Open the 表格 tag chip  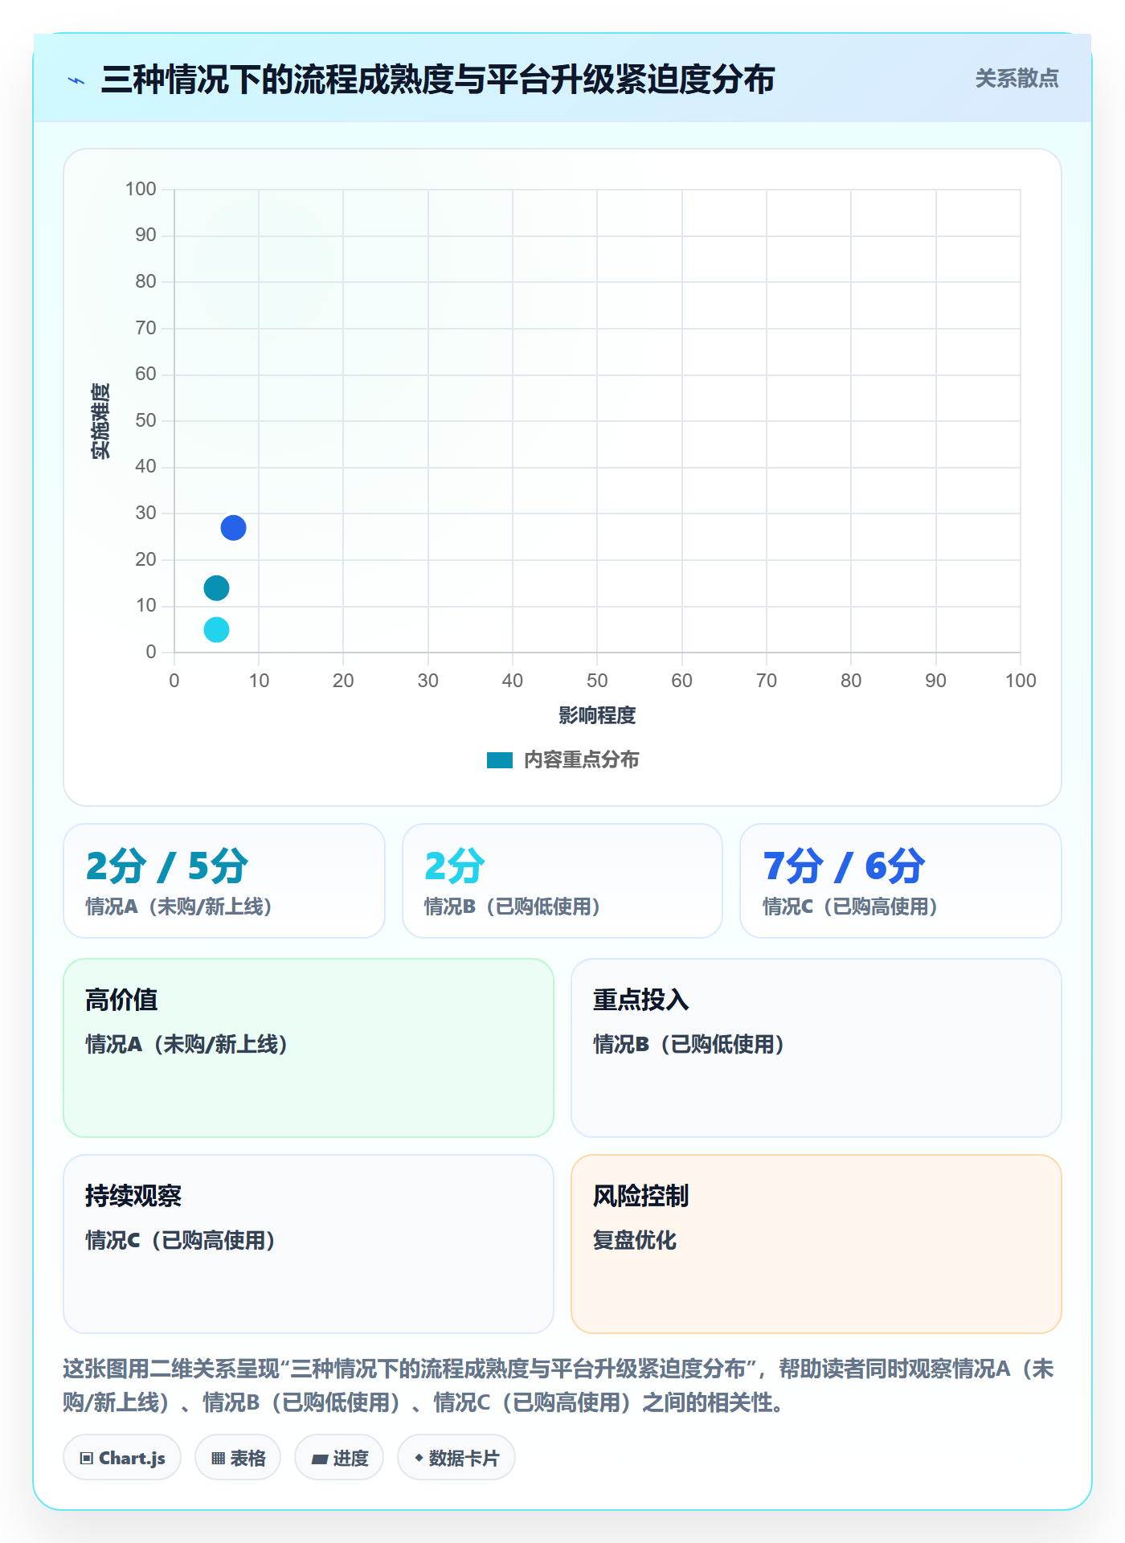pos(238,1458)
